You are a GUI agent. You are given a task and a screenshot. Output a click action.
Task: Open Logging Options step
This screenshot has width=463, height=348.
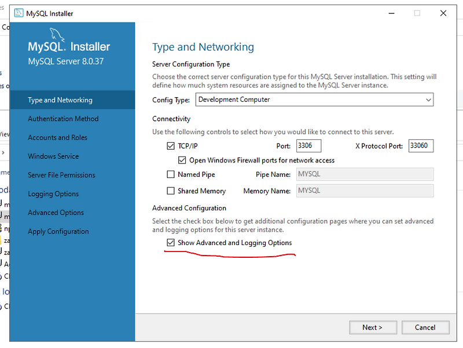pos(53,194)
